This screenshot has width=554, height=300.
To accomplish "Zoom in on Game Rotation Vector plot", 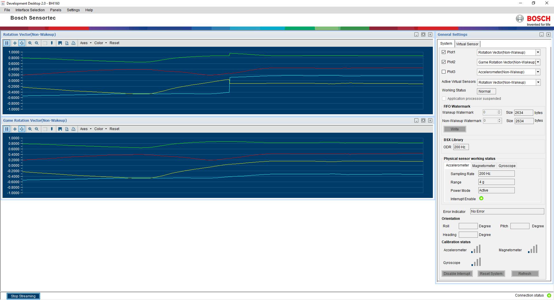I will point(30,129).
